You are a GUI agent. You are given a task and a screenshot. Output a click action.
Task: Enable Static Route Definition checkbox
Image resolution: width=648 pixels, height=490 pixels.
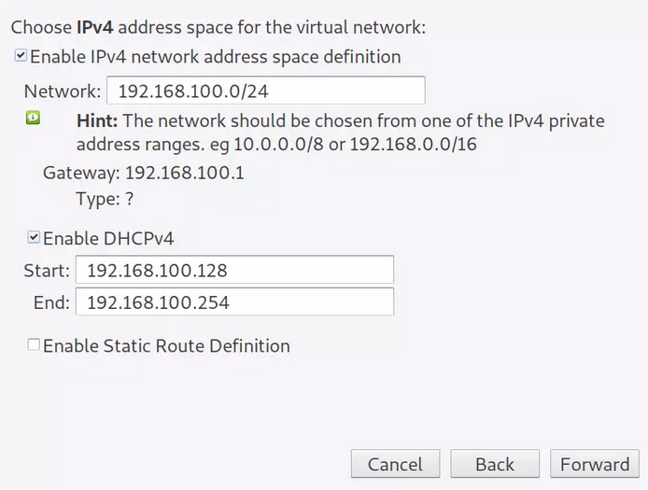click(x=35, y=345)
